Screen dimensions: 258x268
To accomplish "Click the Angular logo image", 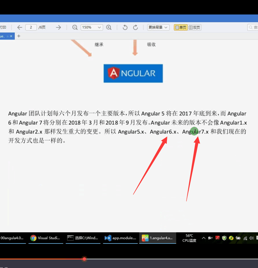I will [x=133, y=73].
